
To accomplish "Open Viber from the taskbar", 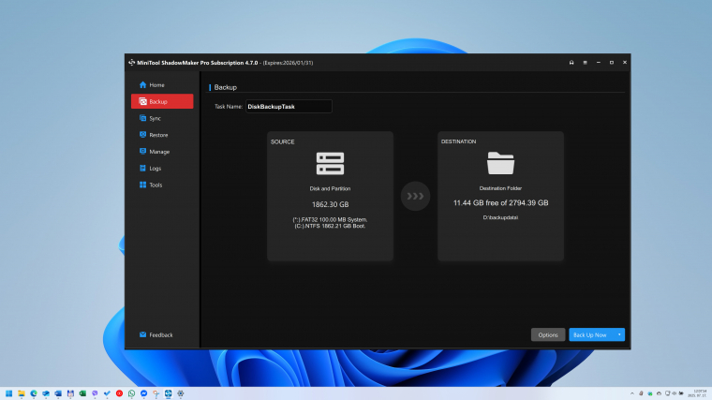I will point(95,393).
